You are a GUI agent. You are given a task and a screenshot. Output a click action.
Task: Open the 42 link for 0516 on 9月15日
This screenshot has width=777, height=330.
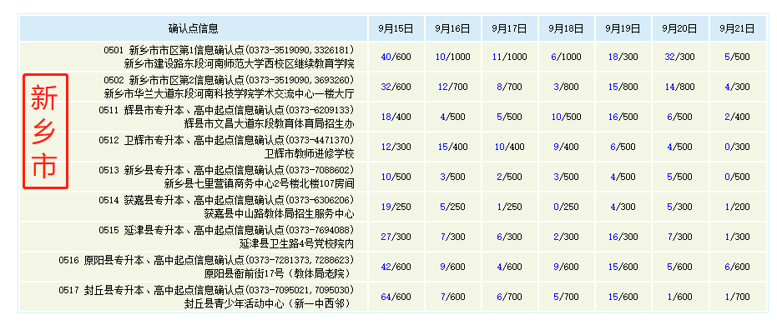(386, 267)
